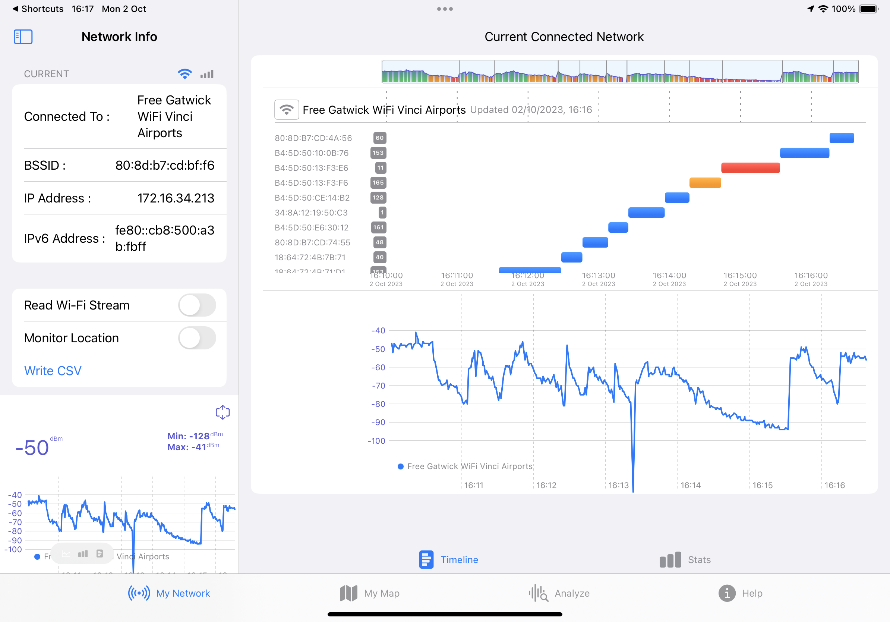Select BSSID row B4:5D:50:CE:14:B2
This screenshot has width=890, height=622.
click(312, 198)
